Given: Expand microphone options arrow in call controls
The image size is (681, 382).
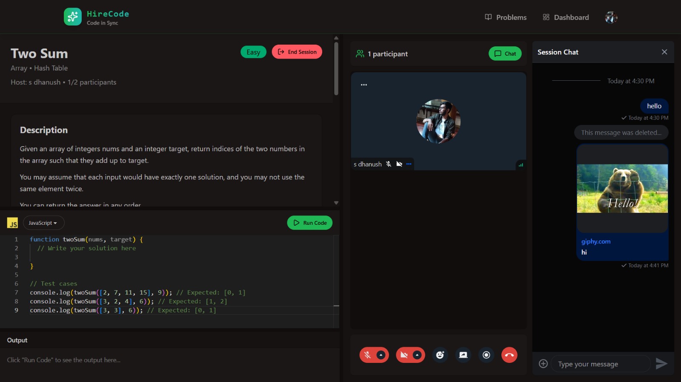Looking at the screenshot, I should click(381, 355).
